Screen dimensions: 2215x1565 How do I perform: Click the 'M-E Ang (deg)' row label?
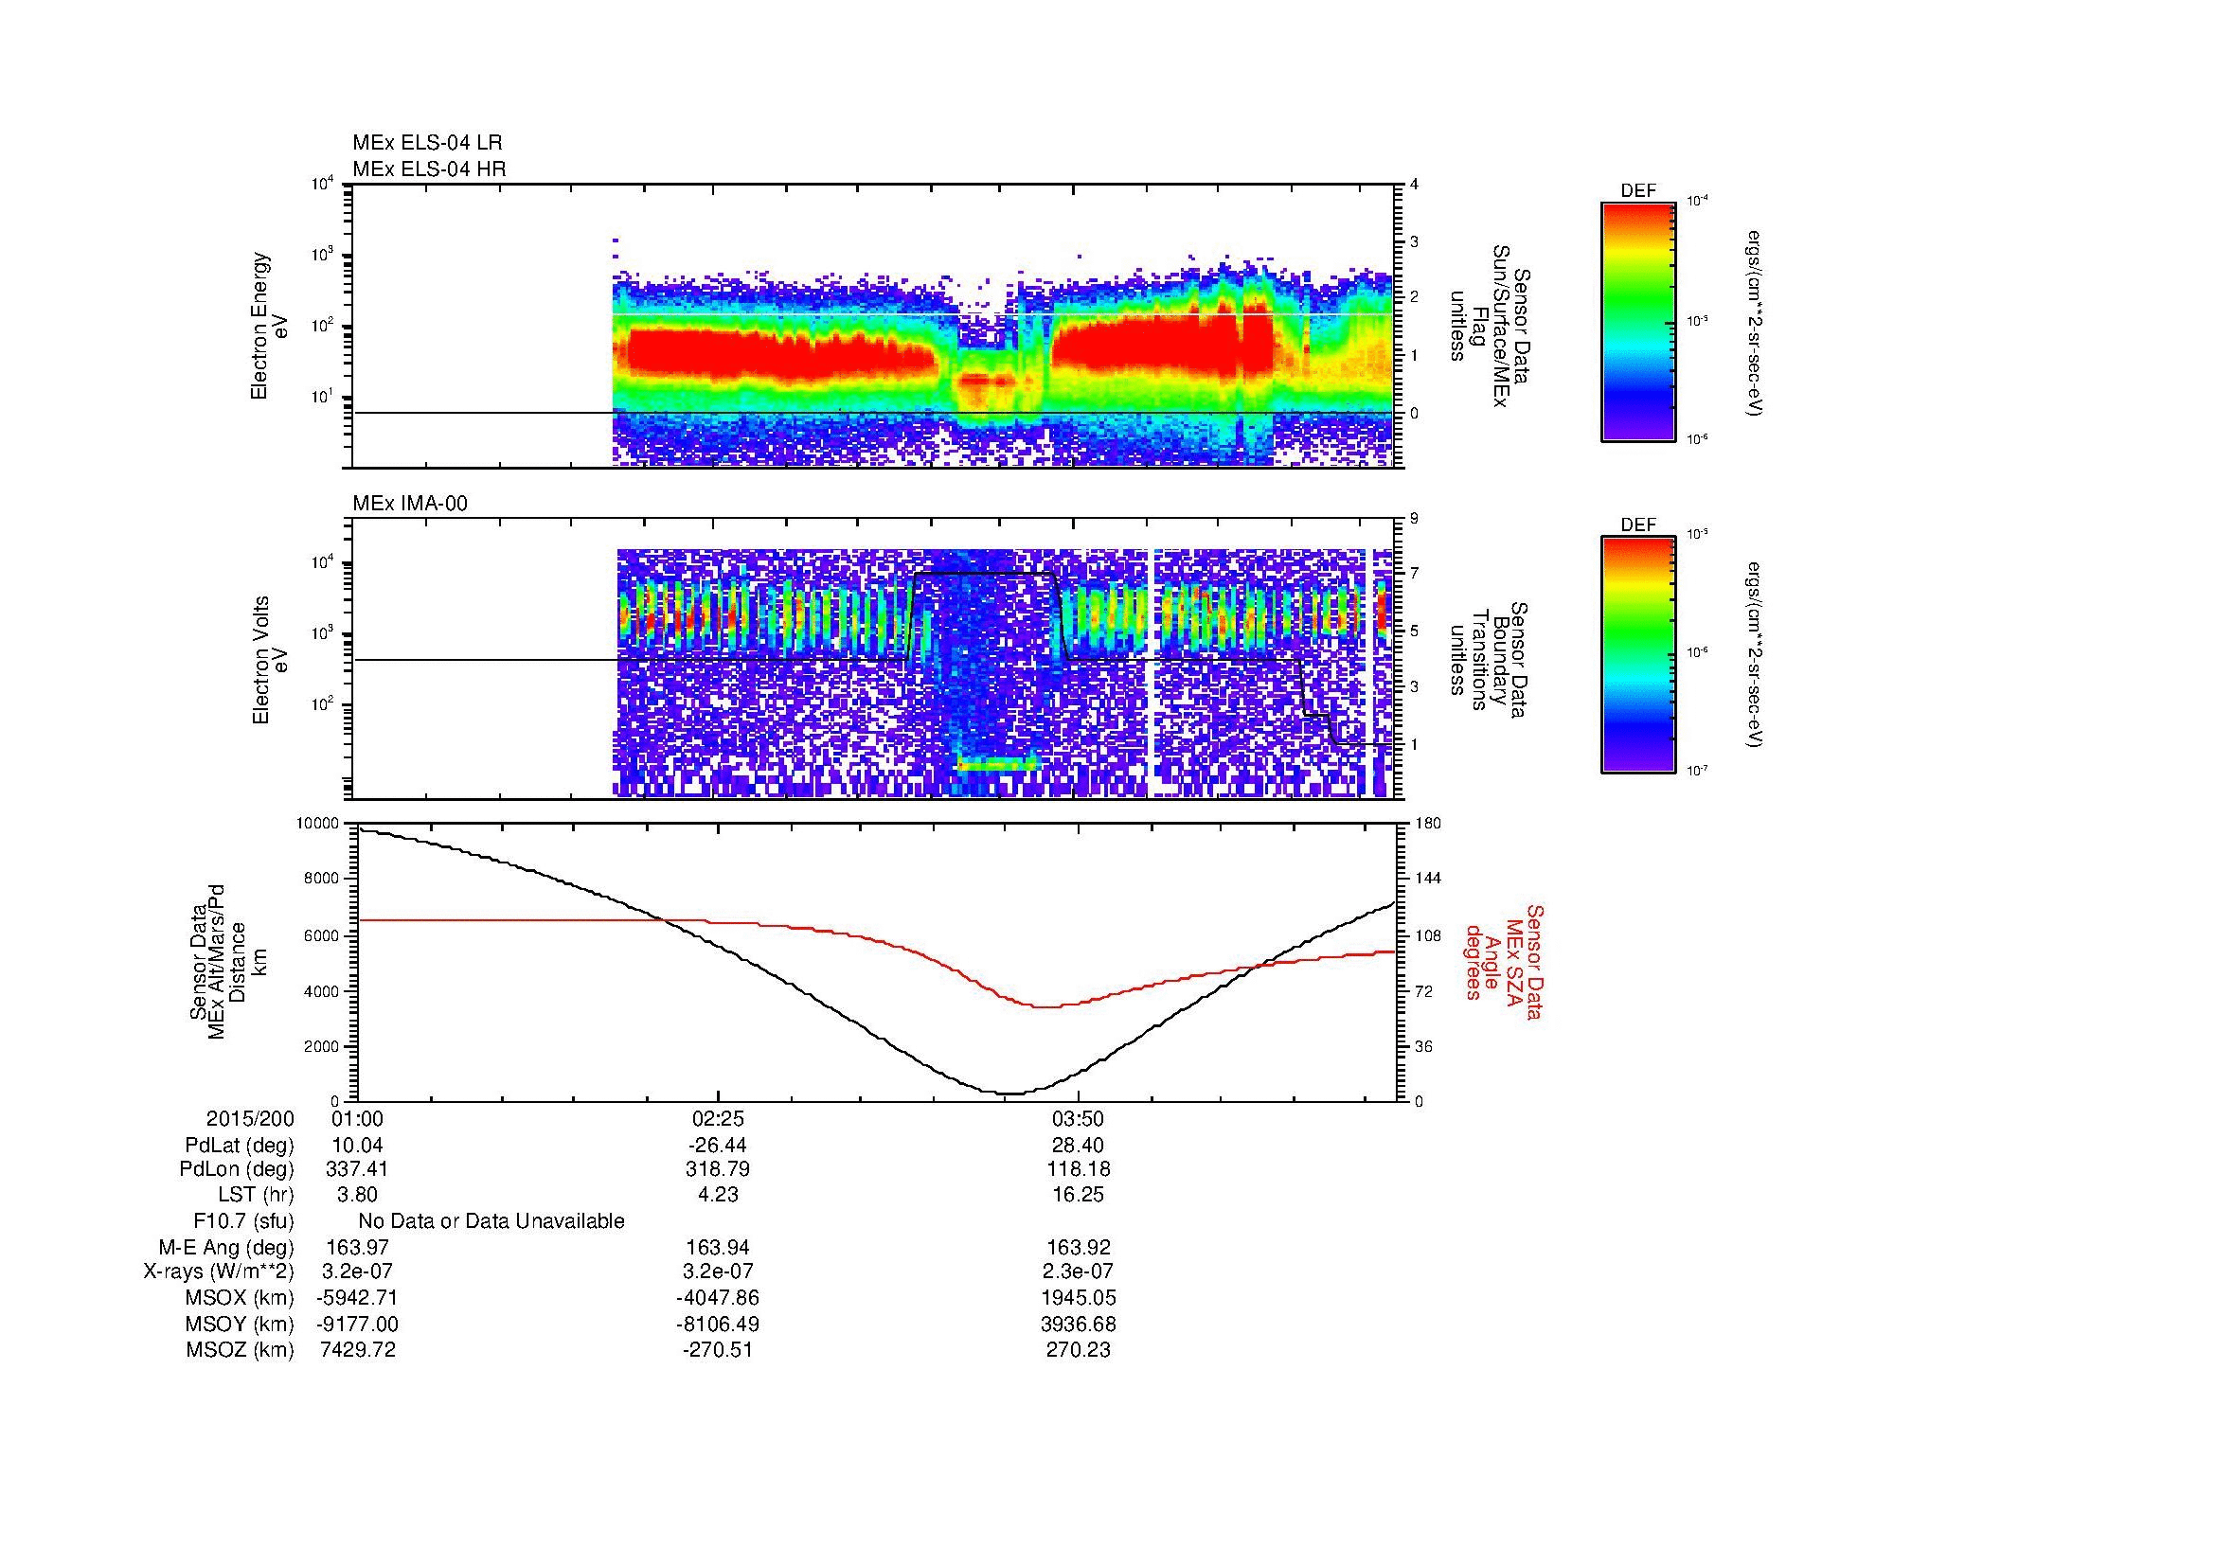(x=225, y=1248)
